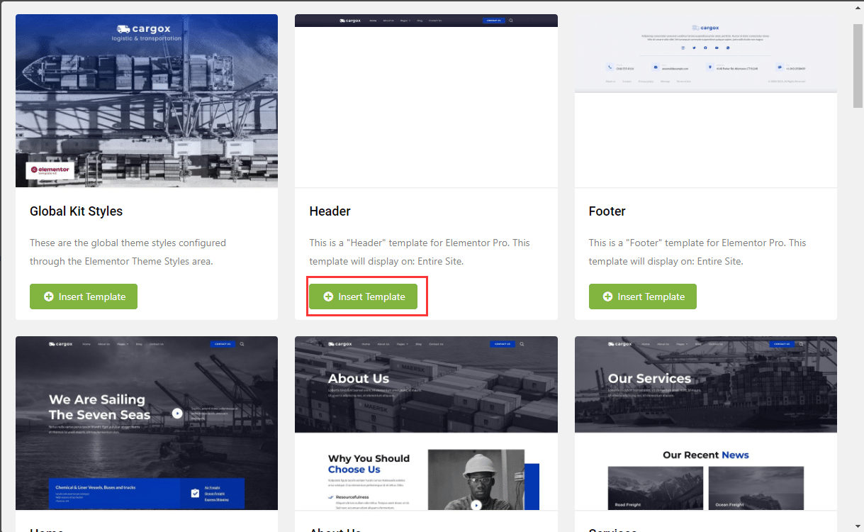Click the play icon in the Home template preview
Viewport: 864px width, 532px height.
[x=176, y=414]
